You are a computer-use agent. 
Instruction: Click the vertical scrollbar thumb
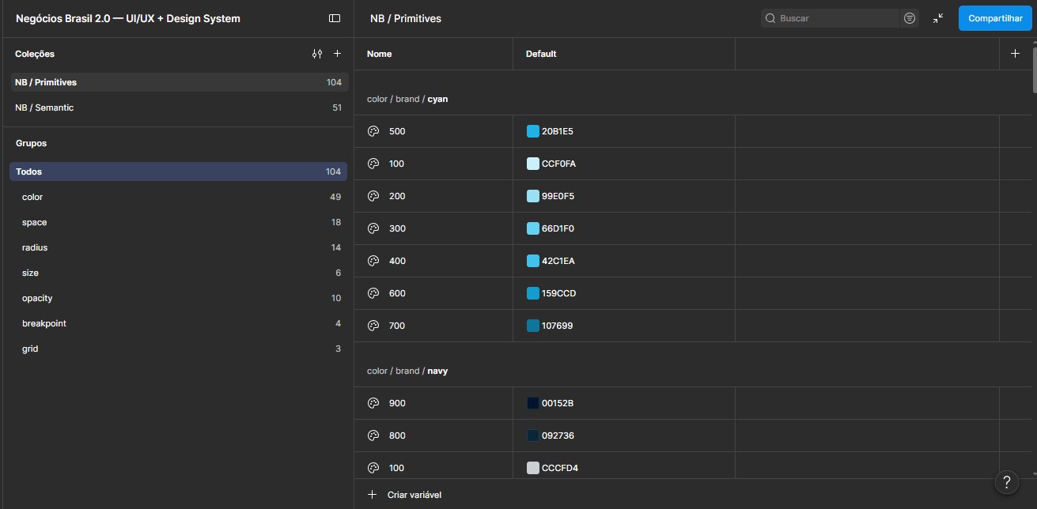pos(1034,71)
